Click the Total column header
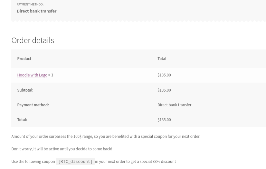The width and height of the screenshot is (266, 169). (x=162, y=59)
